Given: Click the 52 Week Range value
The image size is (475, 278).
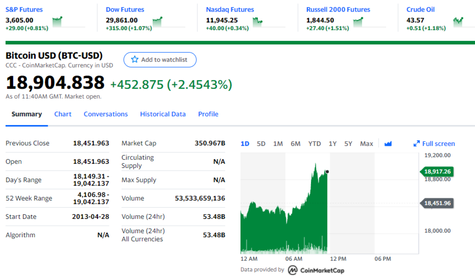Looking at the screenshot, I should [91, 198].
